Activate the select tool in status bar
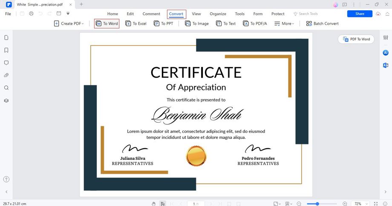The image size is (392, 206). coord(163,204)
